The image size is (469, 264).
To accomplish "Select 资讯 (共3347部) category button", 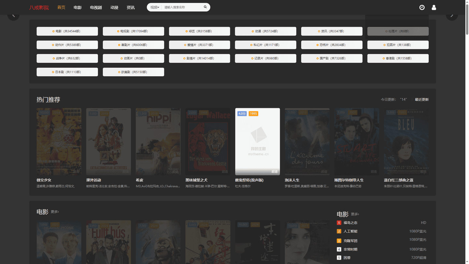I will pos(332,31).
